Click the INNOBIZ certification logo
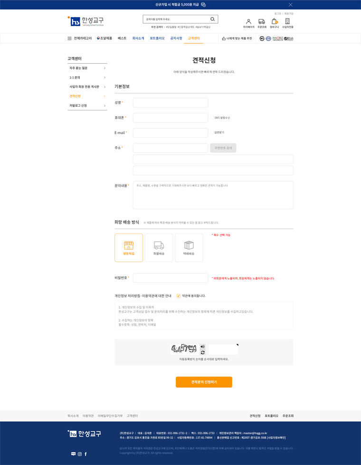Screen dimensions: 361x465 [x=277, y=39]
